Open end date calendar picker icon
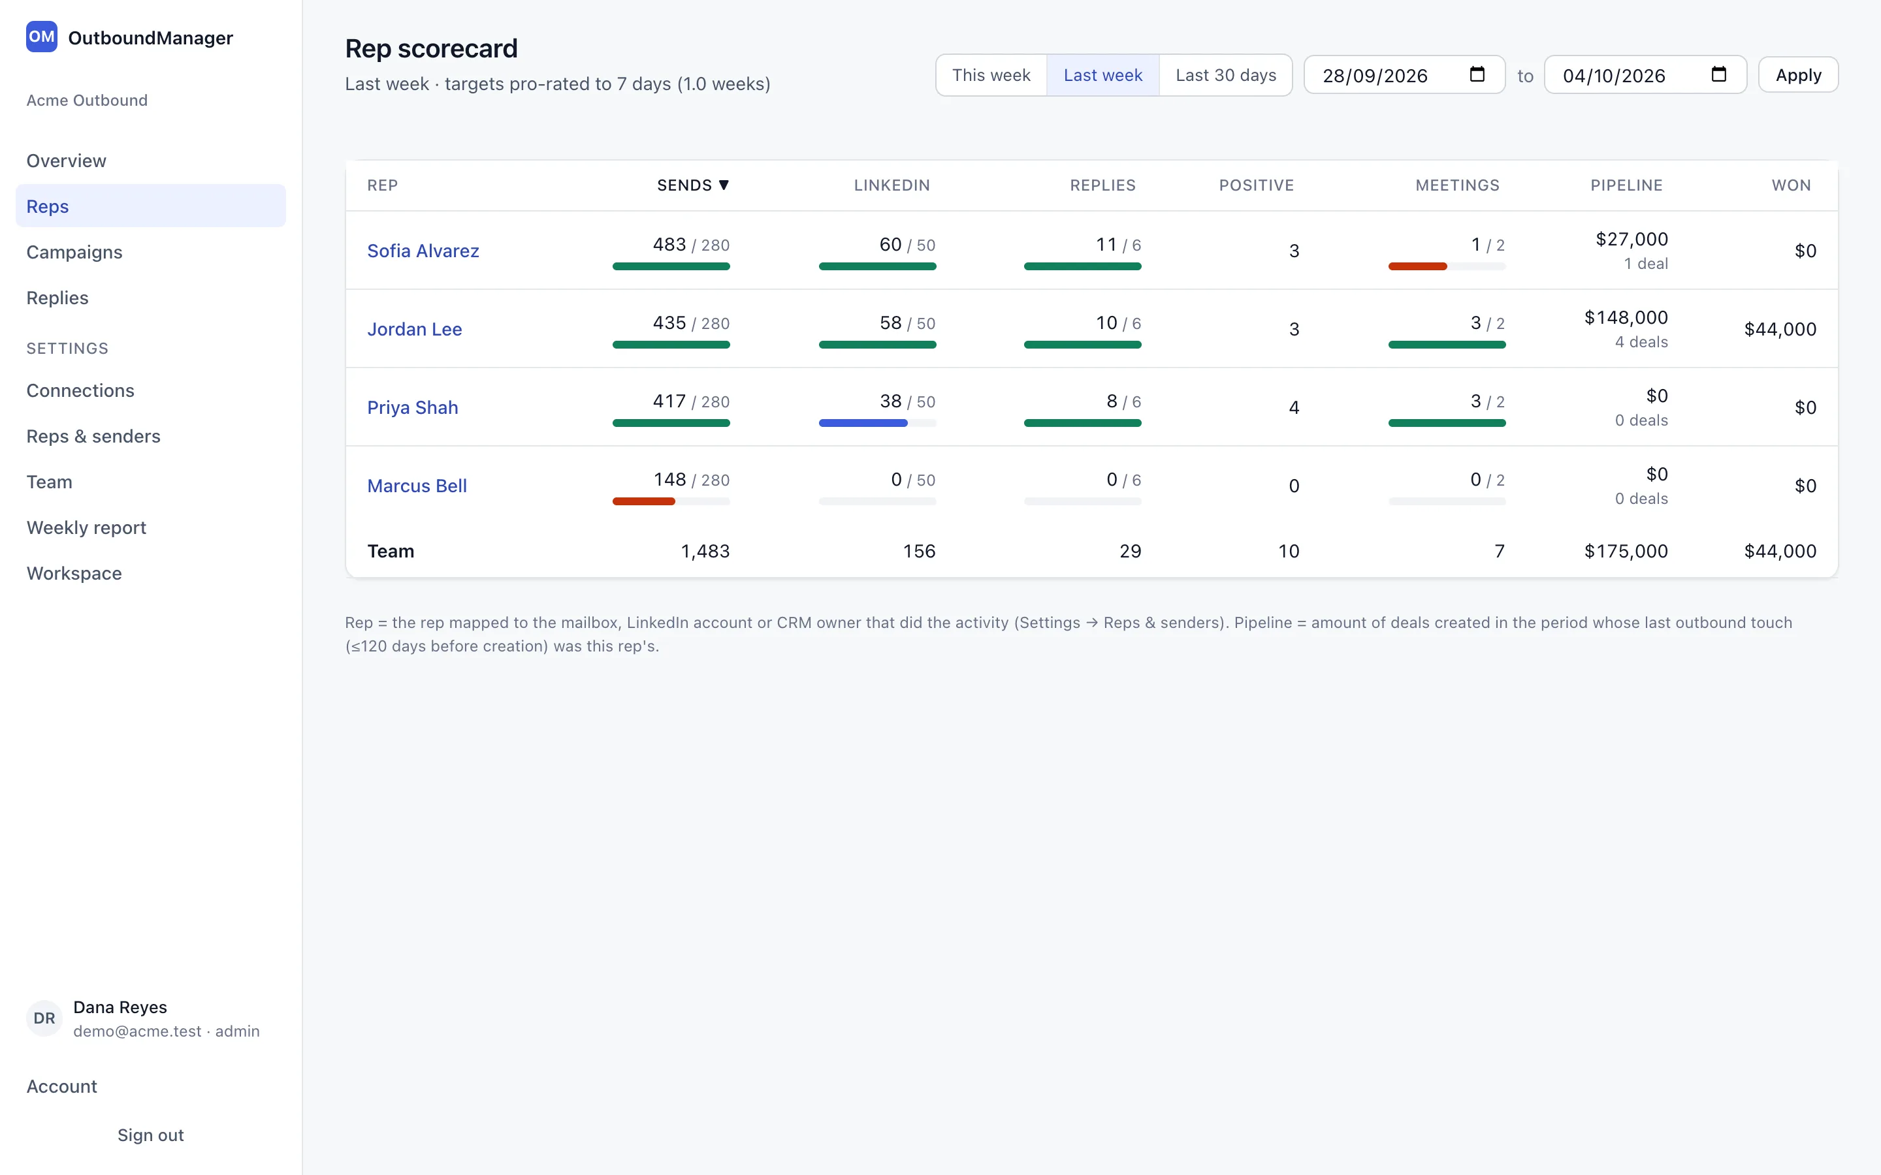The height and width of the screenshot is (1175, 1881). point(1718,74)
